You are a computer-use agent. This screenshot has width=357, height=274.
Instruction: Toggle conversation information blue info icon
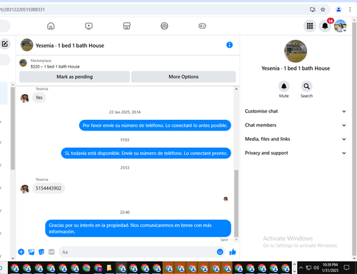[229, 45]
